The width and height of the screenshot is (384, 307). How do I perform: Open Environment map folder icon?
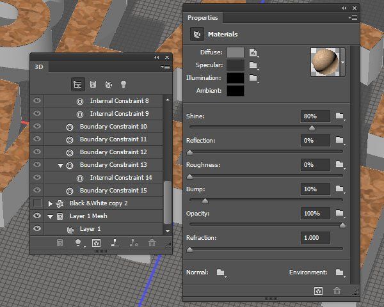tap(340, 272)
